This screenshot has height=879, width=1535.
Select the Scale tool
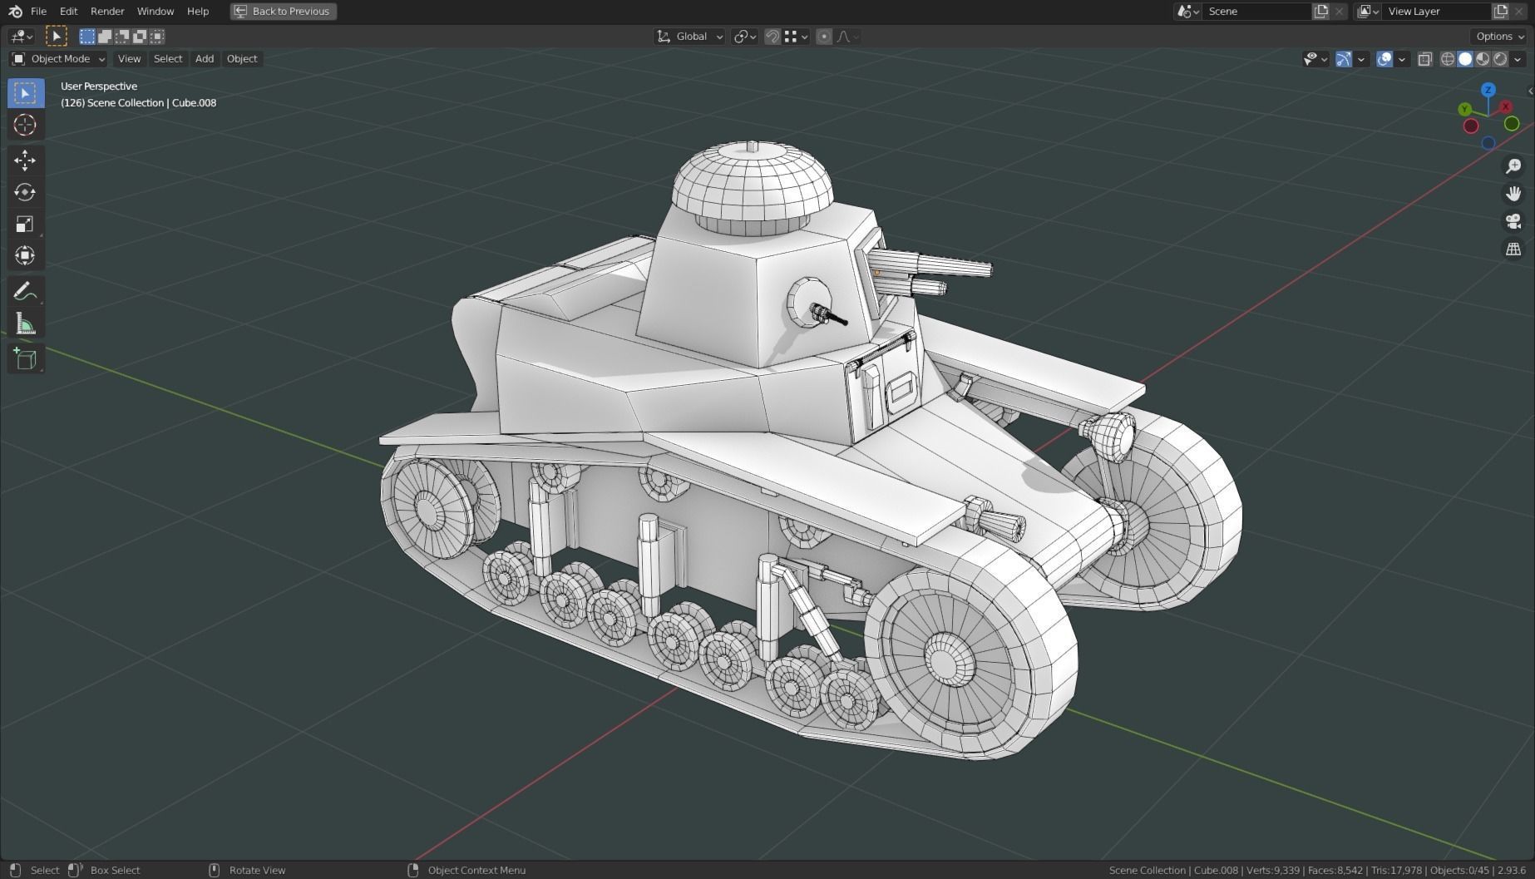click(x=26, y=225)
